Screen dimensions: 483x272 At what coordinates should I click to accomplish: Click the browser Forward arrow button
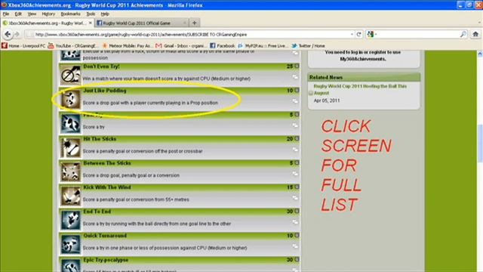pyautogui.click(x=17, y=34)
